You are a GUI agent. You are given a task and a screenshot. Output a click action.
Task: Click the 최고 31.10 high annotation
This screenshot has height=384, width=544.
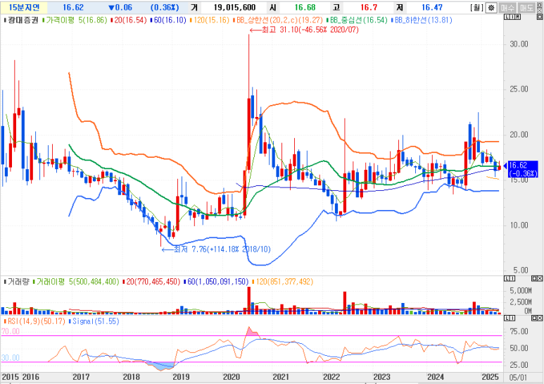pos(304,30)
